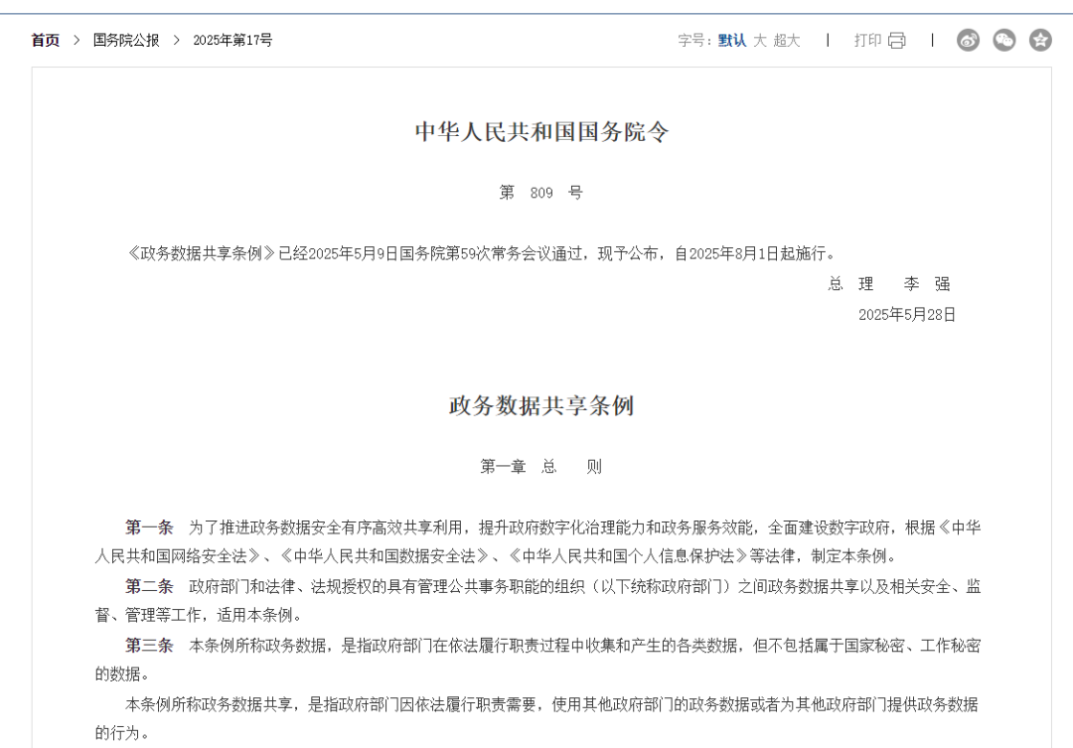Open 国务院公报 breadcrumb link
The height and width of the screenshot is (748, 1073).
(126, 41)
